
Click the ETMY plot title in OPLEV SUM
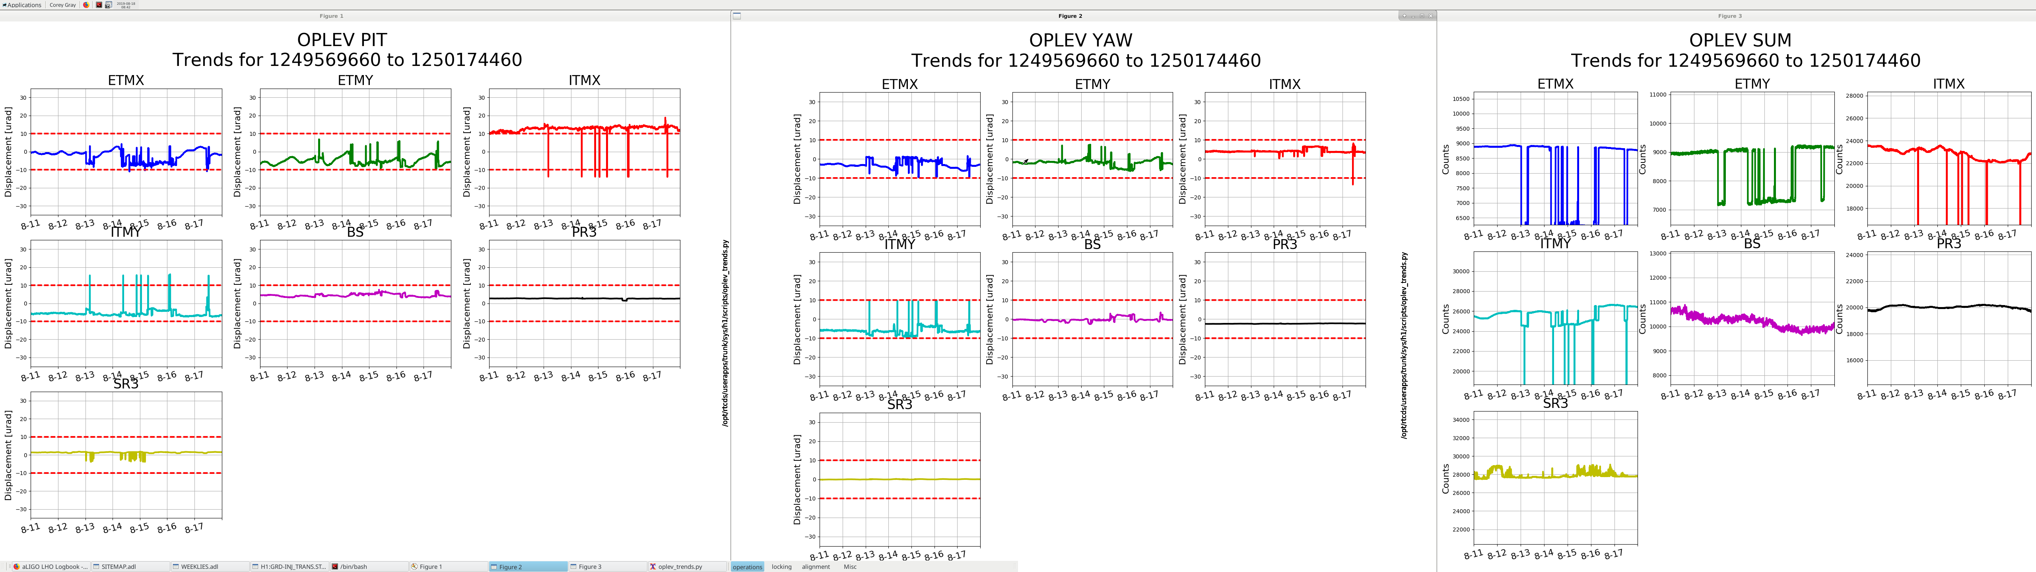pyautogui.click(x=1752, y=84)
